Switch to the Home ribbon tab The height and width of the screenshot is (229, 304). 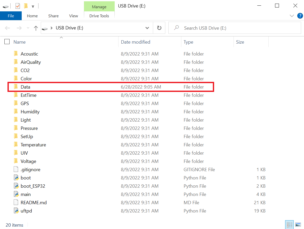32,16
